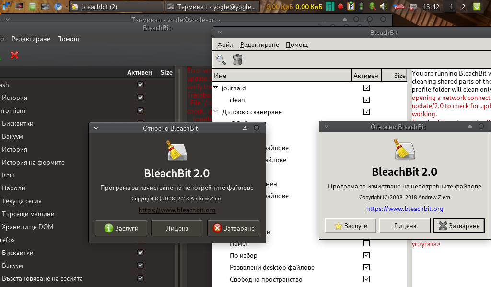
Task: Click 'Активен' column header in light window
Action: pyautogui.click(x=366, y=76)
